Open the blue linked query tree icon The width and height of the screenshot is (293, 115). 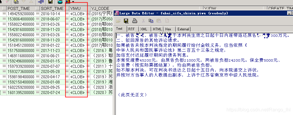pos(41,2)
